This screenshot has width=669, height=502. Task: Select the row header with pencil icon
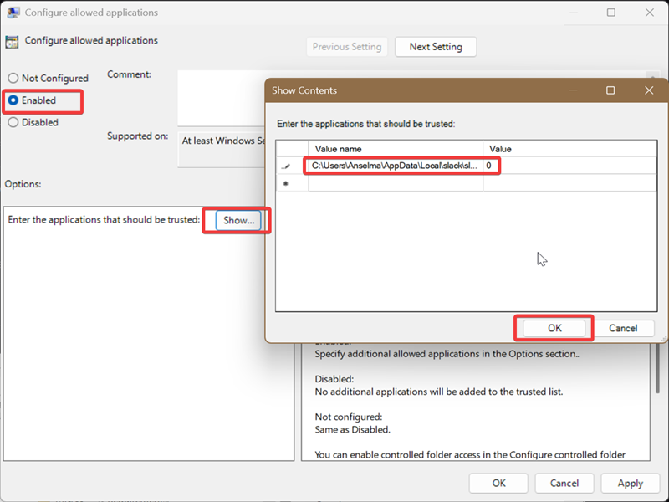292,166
